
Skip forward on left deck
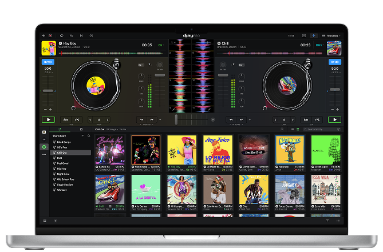click(152, 119)
